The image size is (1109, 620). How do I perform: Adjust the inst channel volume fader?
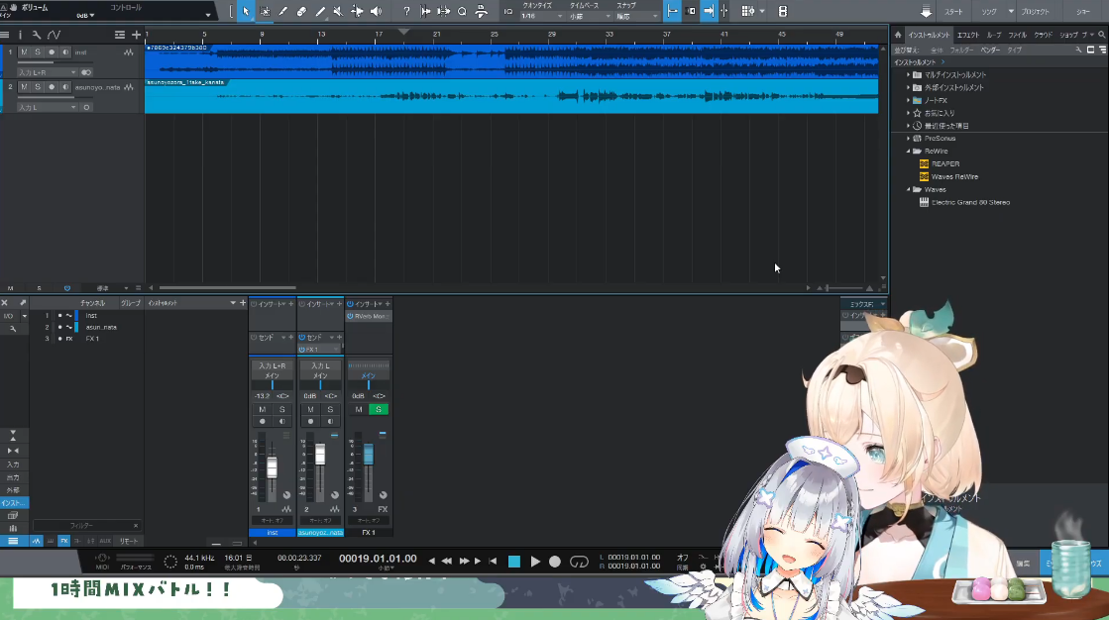pyautogui.click(x=272, y=467)
